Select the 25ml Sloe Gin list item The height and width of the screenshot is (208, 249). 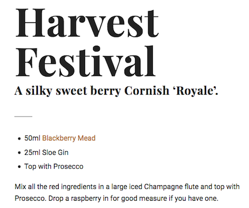coord(46,152)
